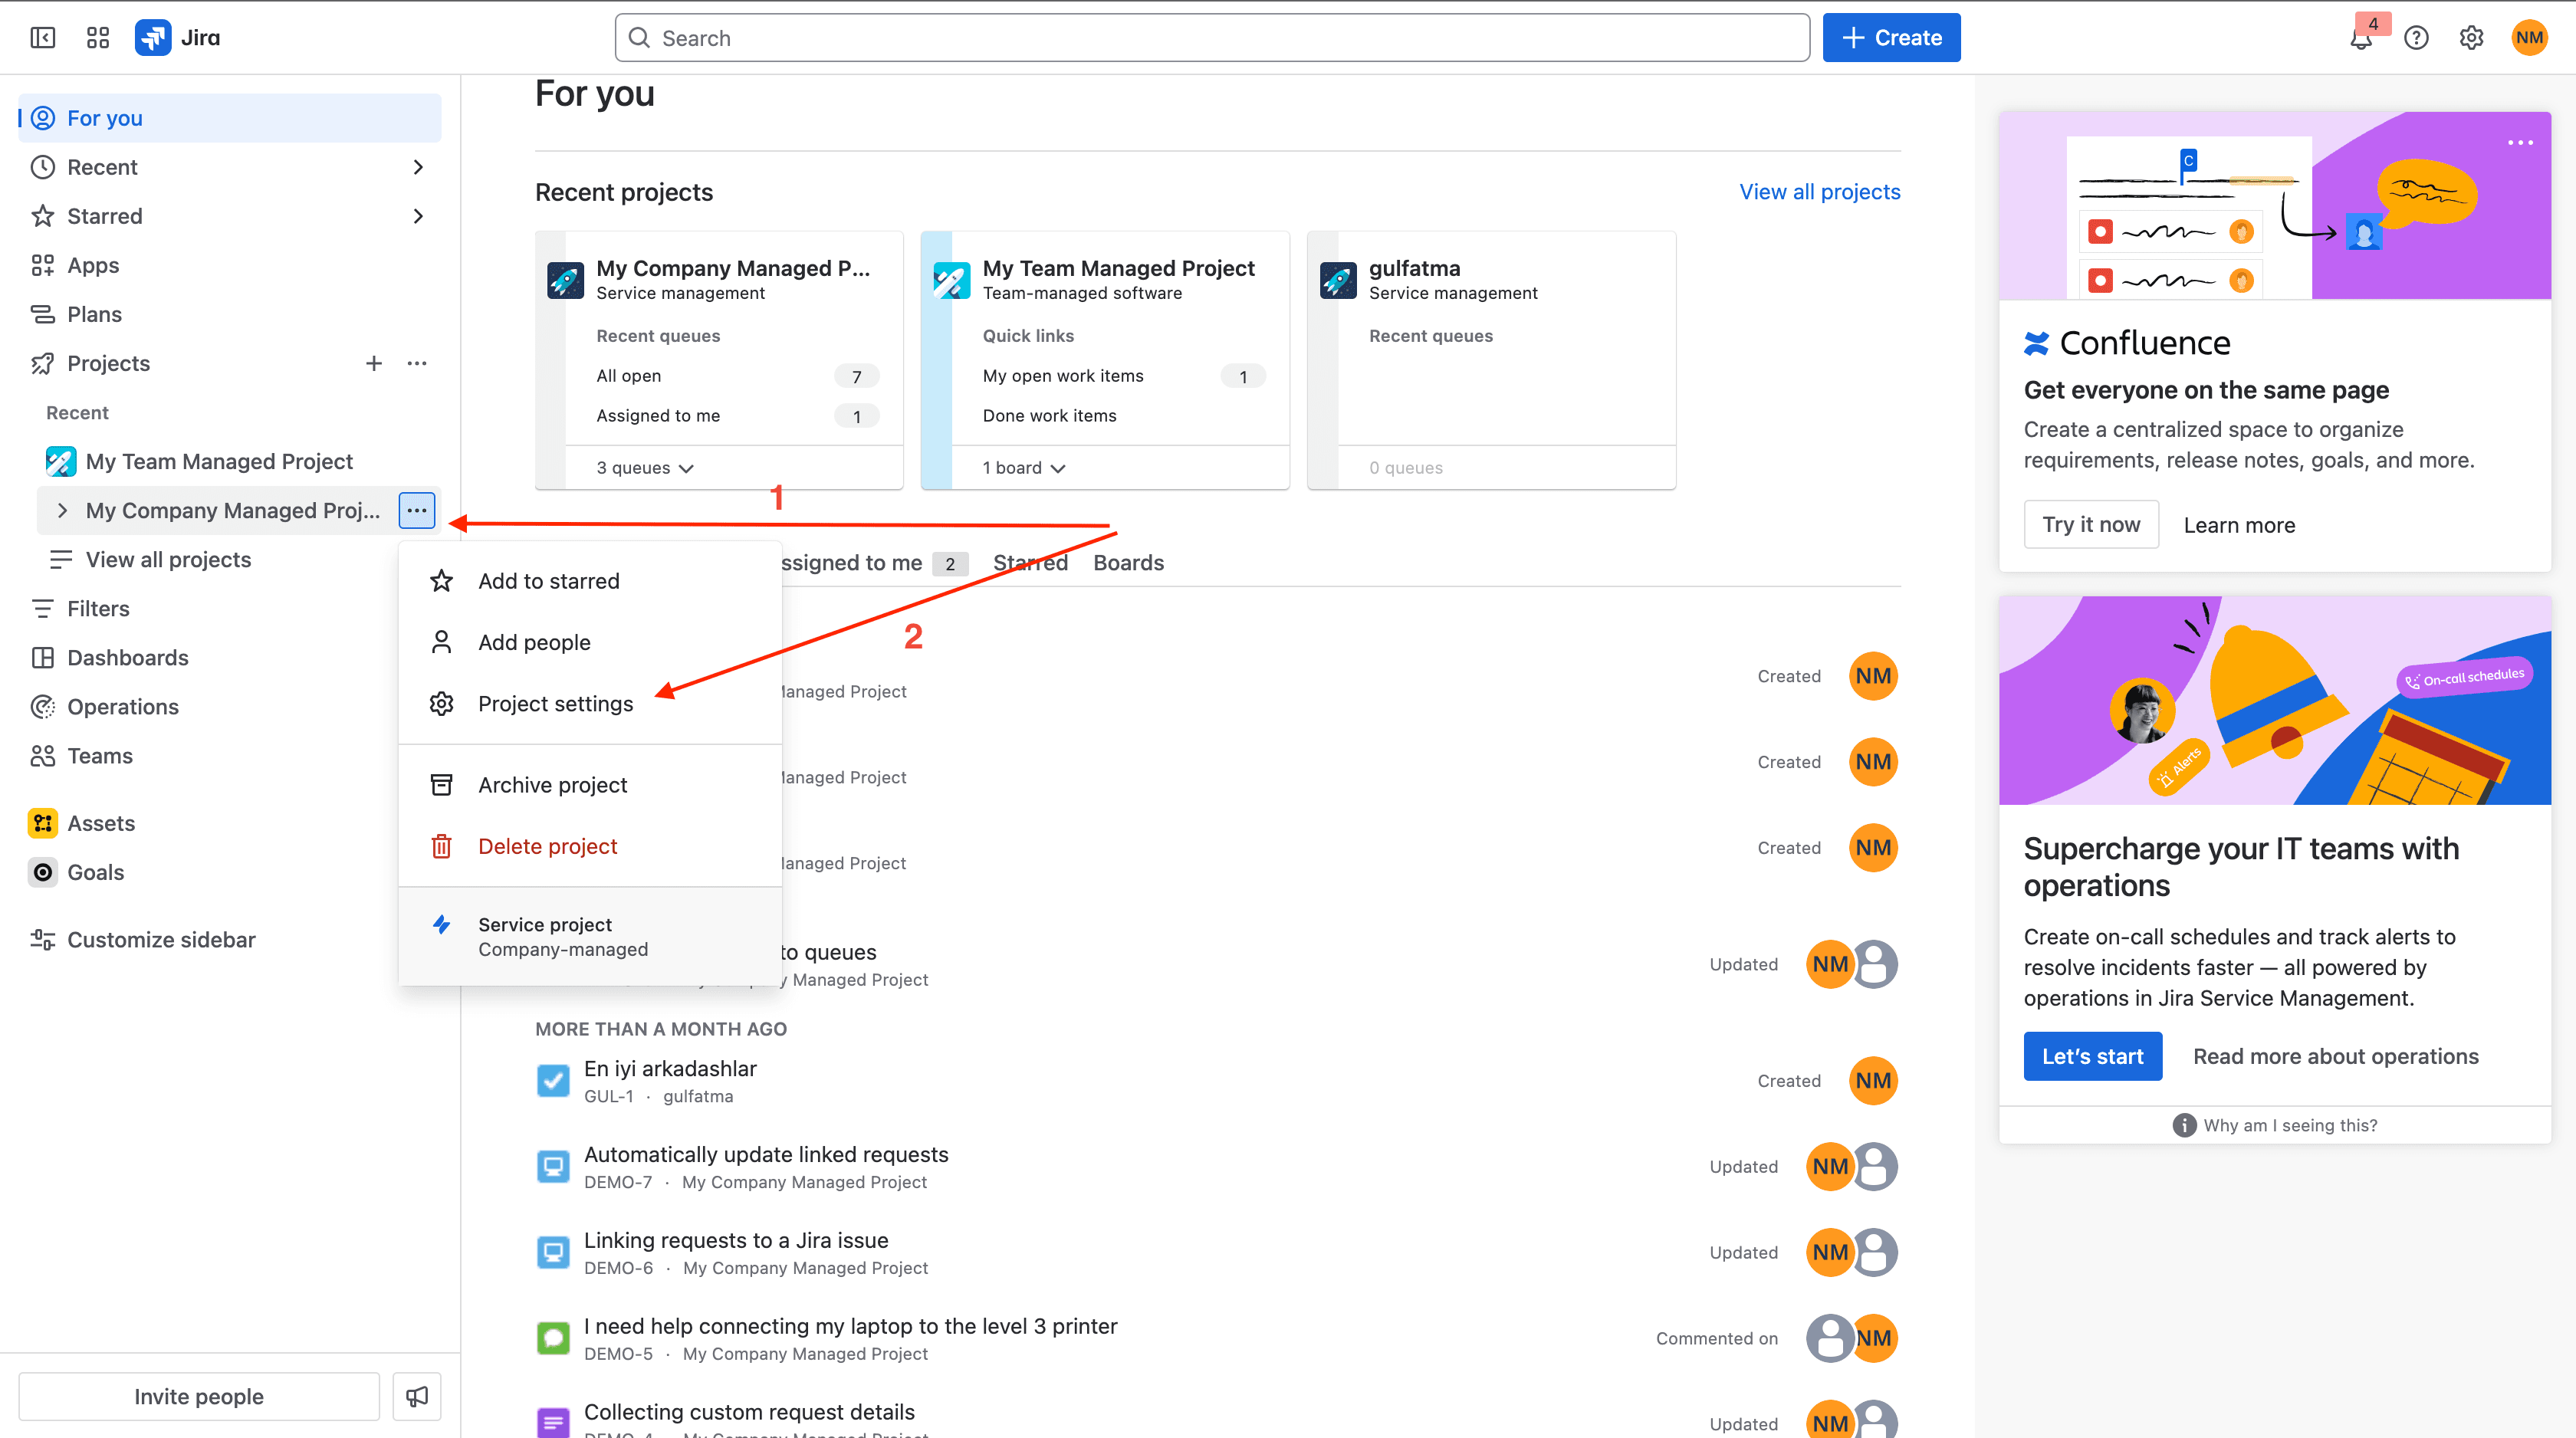
Task: Open For you in the sidebar
Action: pos(230,118)
